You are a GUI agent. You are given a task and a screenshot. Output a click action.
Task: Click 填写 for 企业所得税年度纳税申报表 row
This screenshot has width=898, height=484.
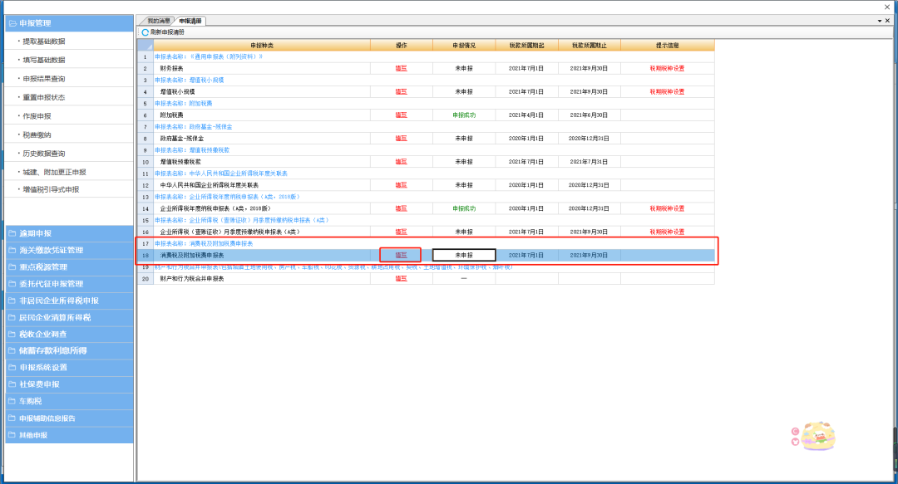coord(401,209)
